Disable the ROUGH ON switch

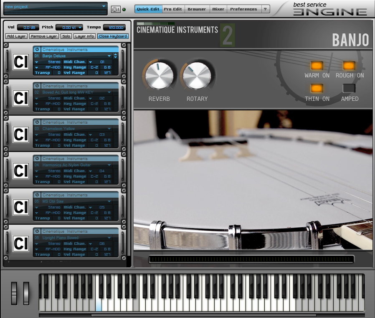349,65
